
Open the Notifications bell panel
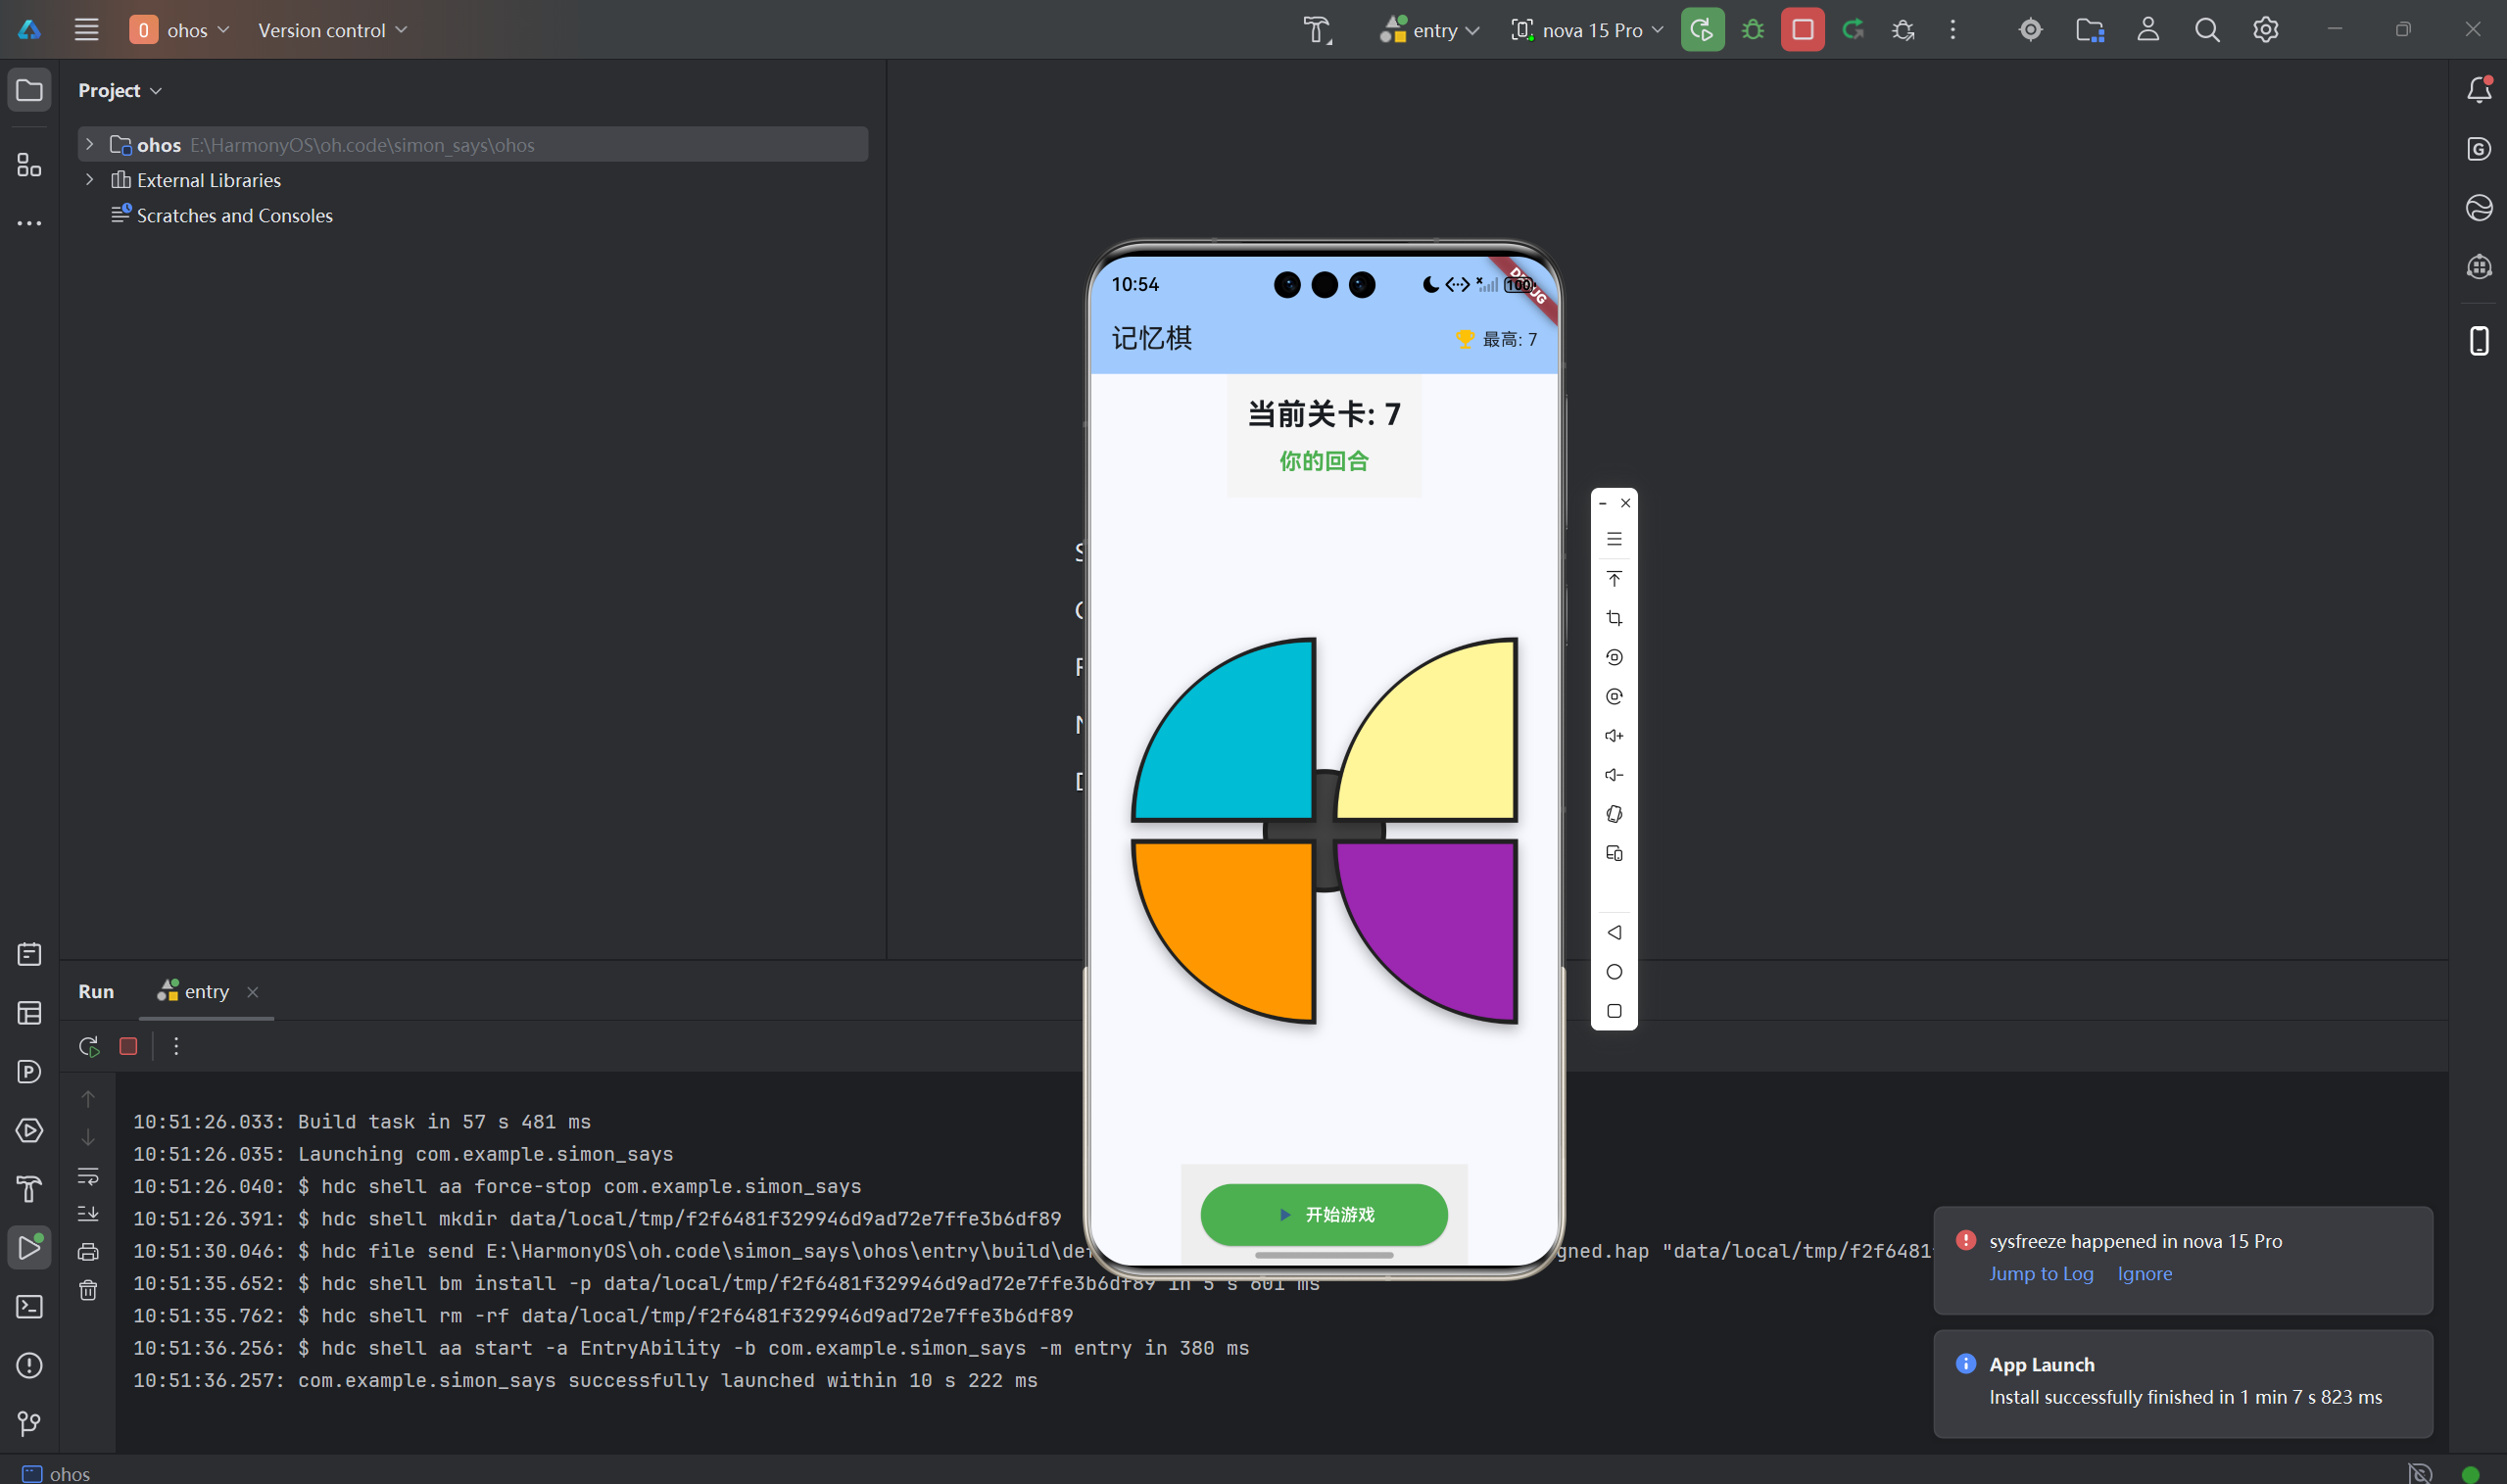click(x=2478, y=90)
